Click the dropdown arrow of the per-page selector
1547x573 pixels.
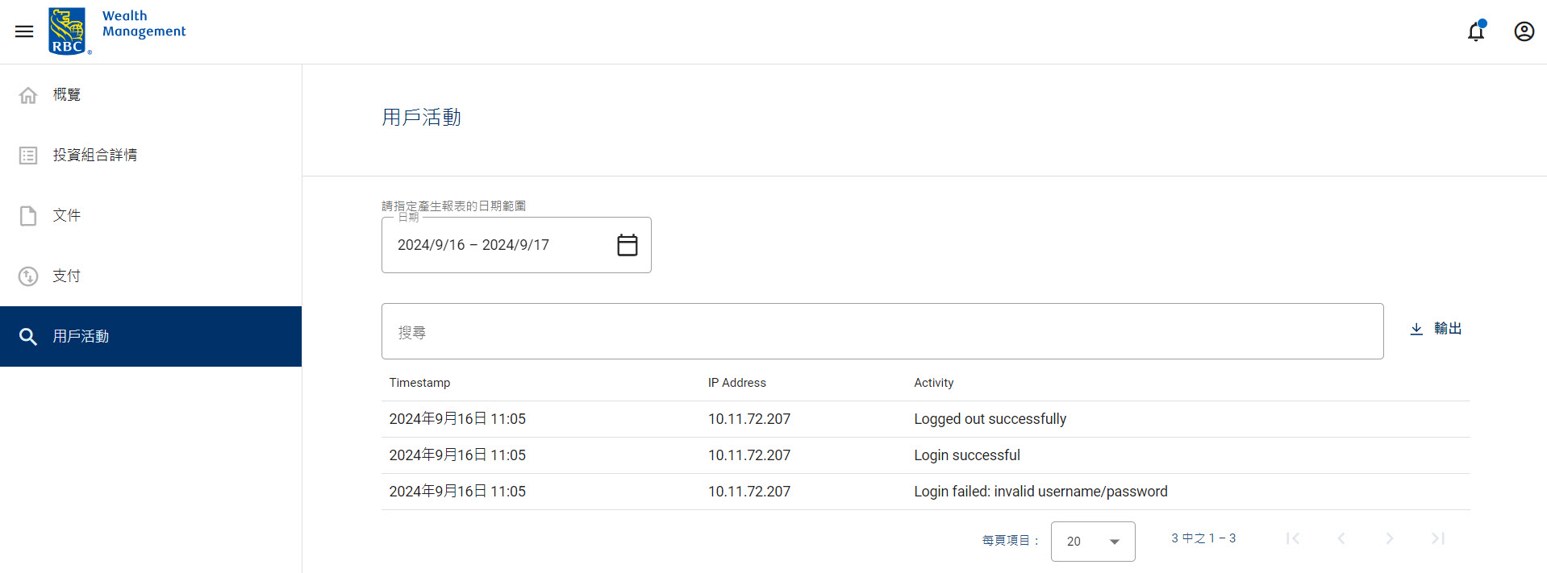[1115, 542]
